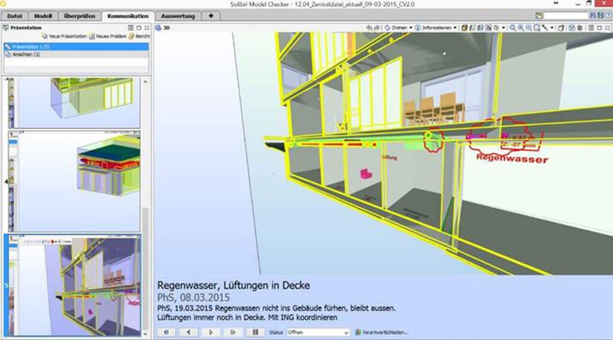Click the plain magnifier zoom icon
This screenshot has height=340, width=613.
[x=512, y=28]
